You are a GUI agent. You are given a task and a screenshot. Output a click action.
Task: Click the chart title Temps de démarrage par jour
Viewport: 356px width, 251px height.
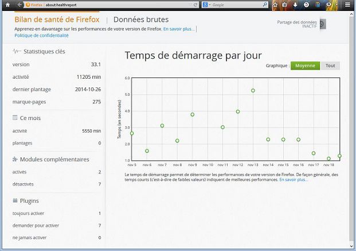coord(193,56)
